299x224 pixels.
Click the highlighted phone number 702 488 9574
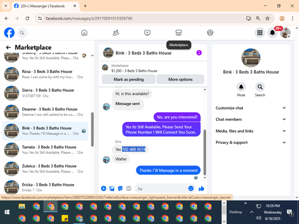(x=134, y=149)
